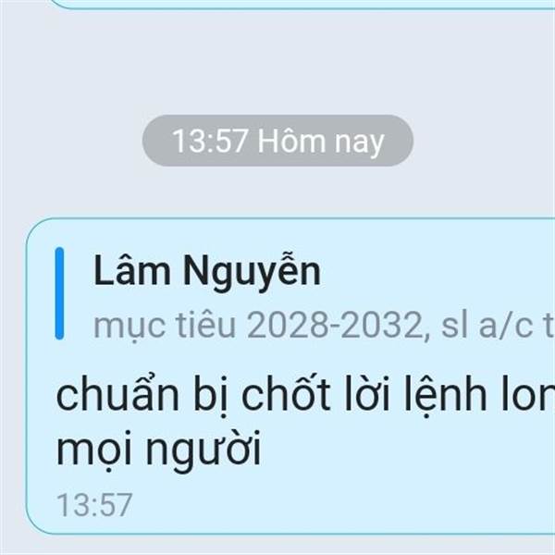This screenshot has width=555, height=555.
Task: Click the message text "chuẩn bị chốt lời lệnh"
Action: tap(271, 395)
